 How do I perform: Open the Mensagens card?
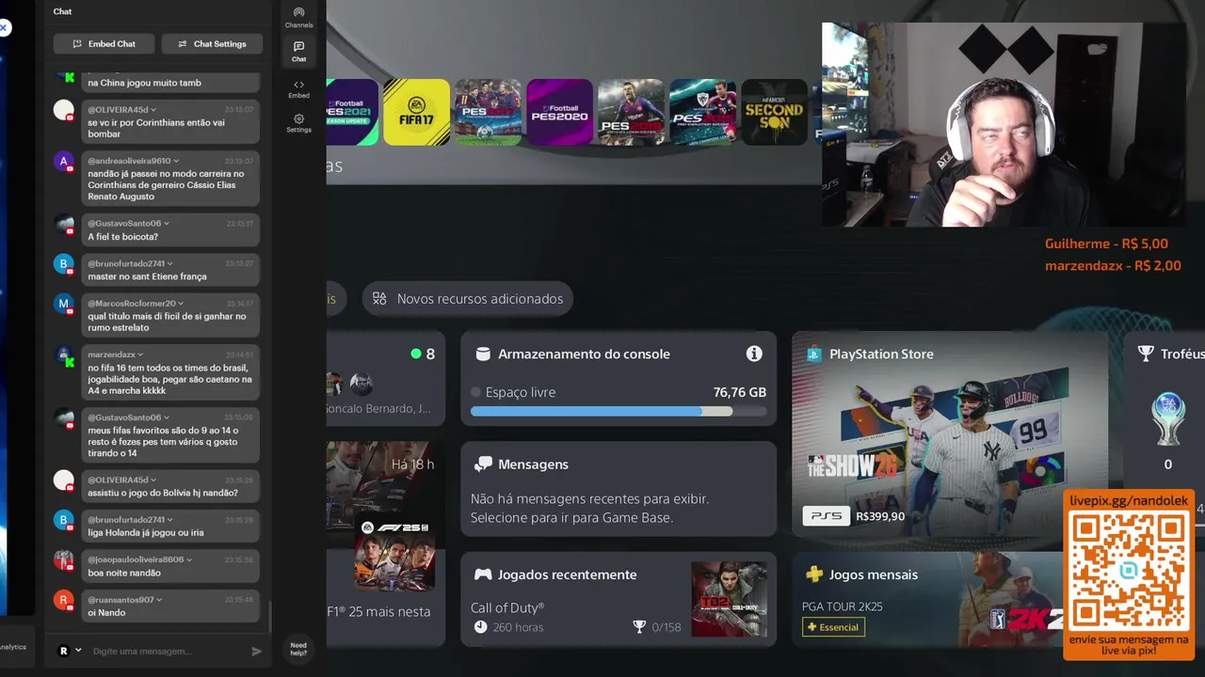click(x=619, y=489)
